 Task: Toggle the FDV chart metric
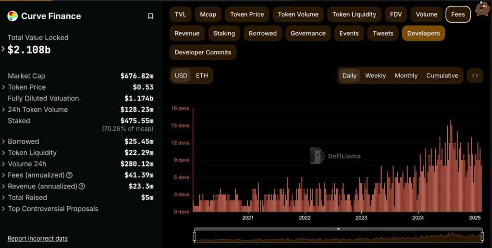click(396, 14)
